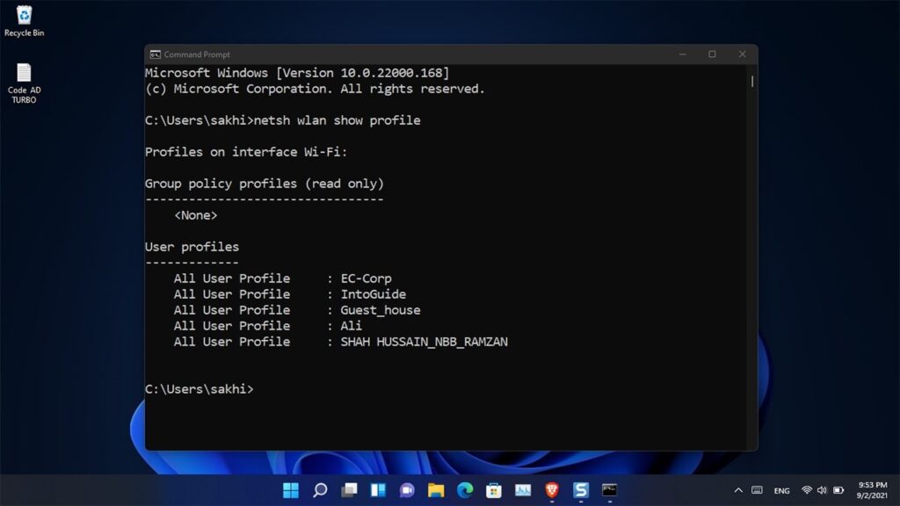
Task: Show hidden system tray icons
Action: click(x=738, y=490)
